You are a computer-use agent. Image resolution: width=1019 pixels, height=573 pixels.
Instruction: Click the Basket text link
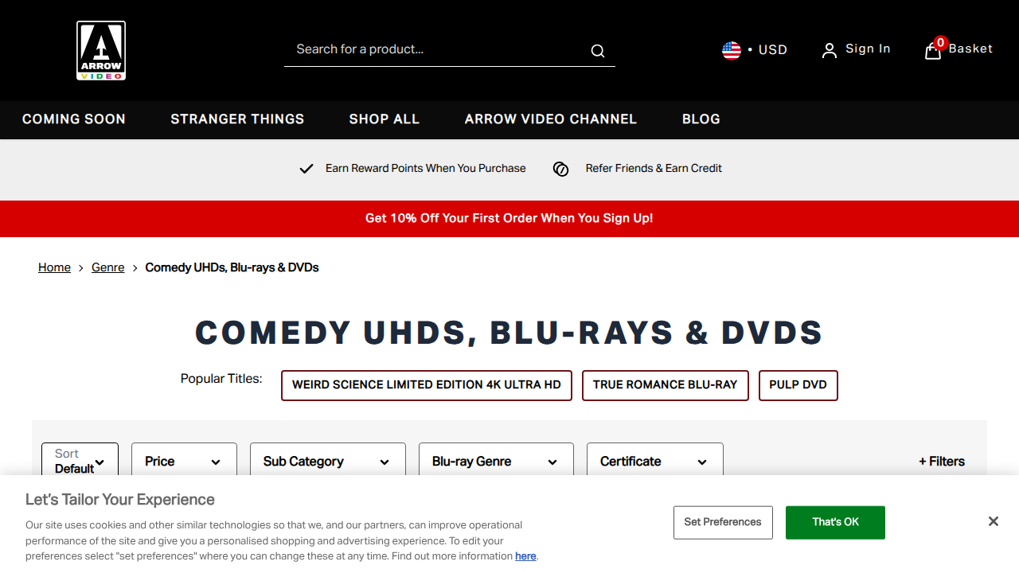[970, 49]
